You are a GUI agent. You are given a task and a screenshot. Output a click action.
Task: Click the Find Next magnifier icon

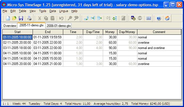click(x=76, y=18)
